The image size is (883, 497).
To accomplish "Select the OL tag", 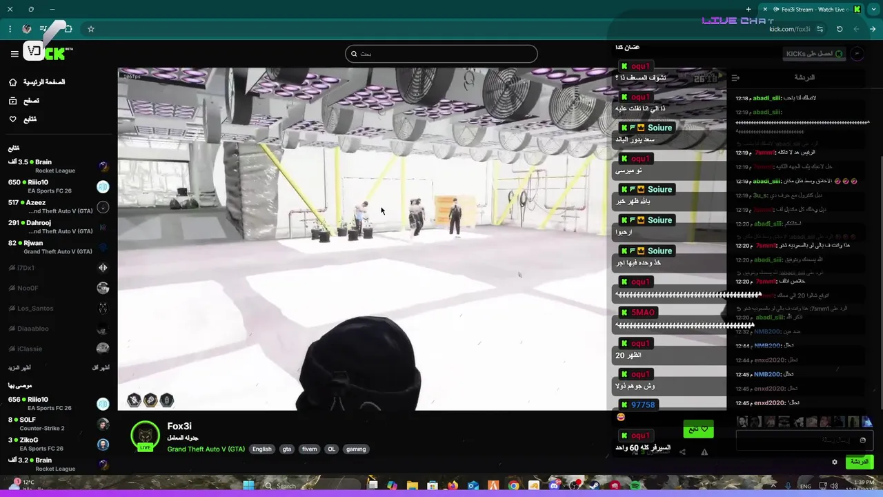I will pos(332,449).
